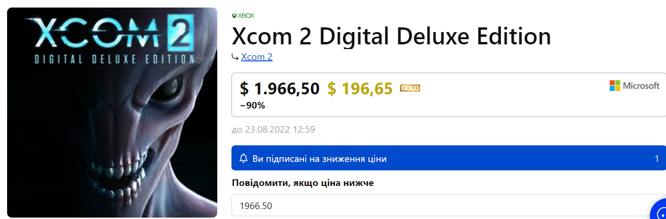Click the XBOX platform label
Image resolution: width=666 pixels, height=219 pixels.
coord(246,16)
